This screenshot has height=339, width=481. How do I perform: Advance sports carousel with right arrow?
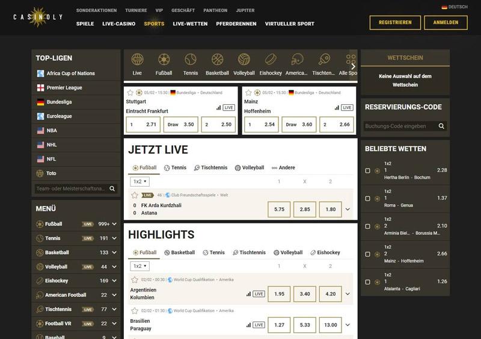(x=354, y=66)
